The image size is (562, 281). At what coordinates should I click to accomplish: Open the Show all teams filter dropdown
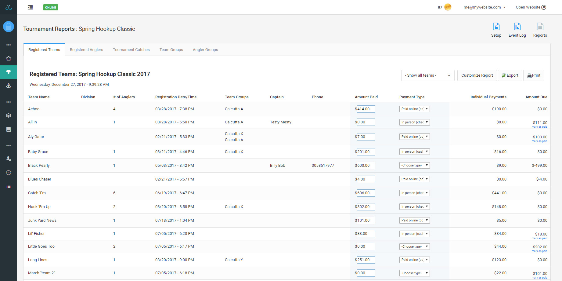click(x=428, y=75)
